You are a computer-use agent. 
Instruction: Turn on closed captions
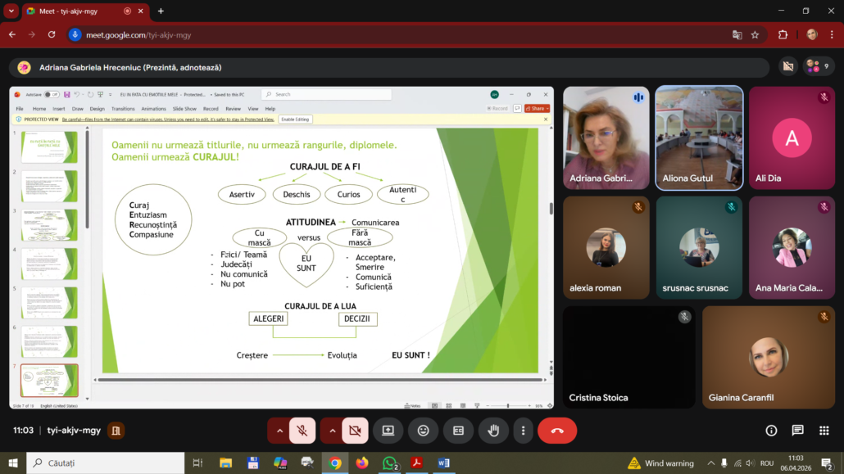pyautogui.click(x=458, y=431)
